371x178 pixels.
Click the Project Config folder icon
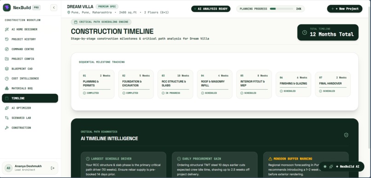(7, 59)
